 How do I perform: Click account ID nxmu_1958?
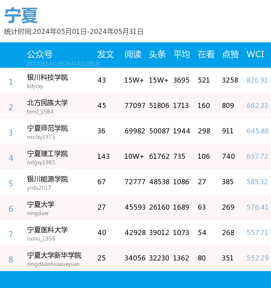point(41,238)
